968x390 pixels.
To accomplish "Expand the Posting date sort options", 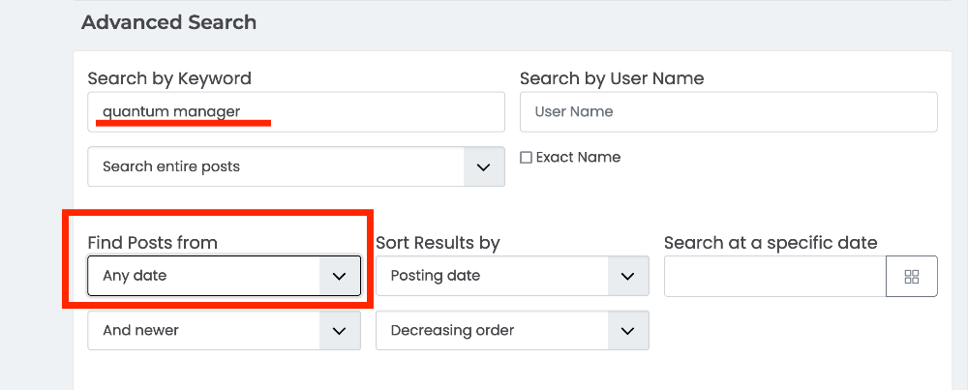I will coord(492,276).
